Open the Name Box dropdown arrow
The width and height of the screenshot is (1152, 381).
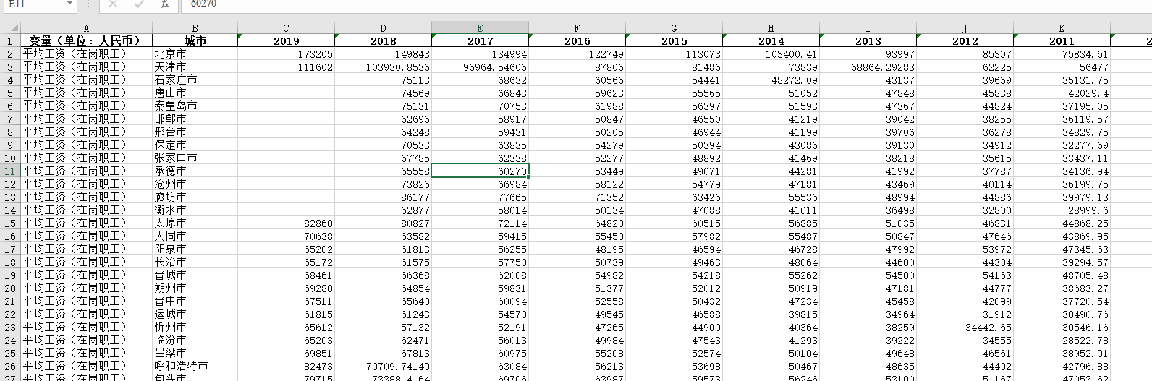[x=69, y=4]
